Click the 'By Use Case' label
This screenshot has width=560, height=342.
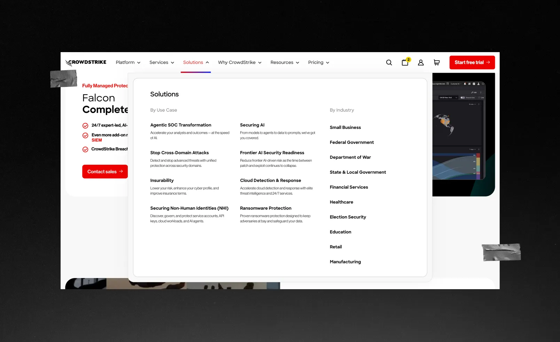point(164,110)
